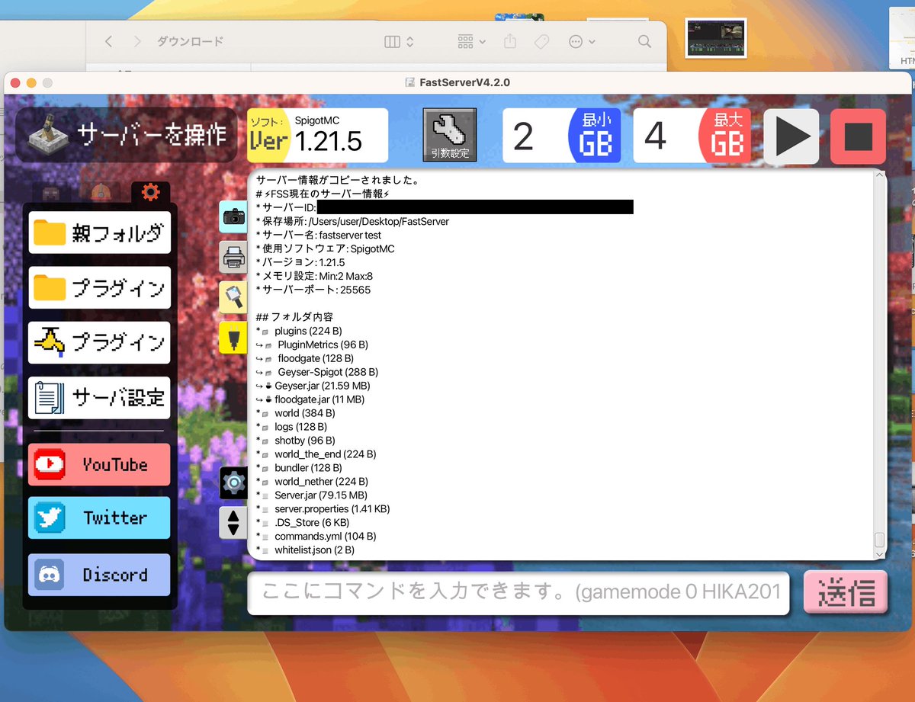Click the minimum memory field showing 2
Image resolution: width=915 pixels, height=702 pixels.
(535, 136)
